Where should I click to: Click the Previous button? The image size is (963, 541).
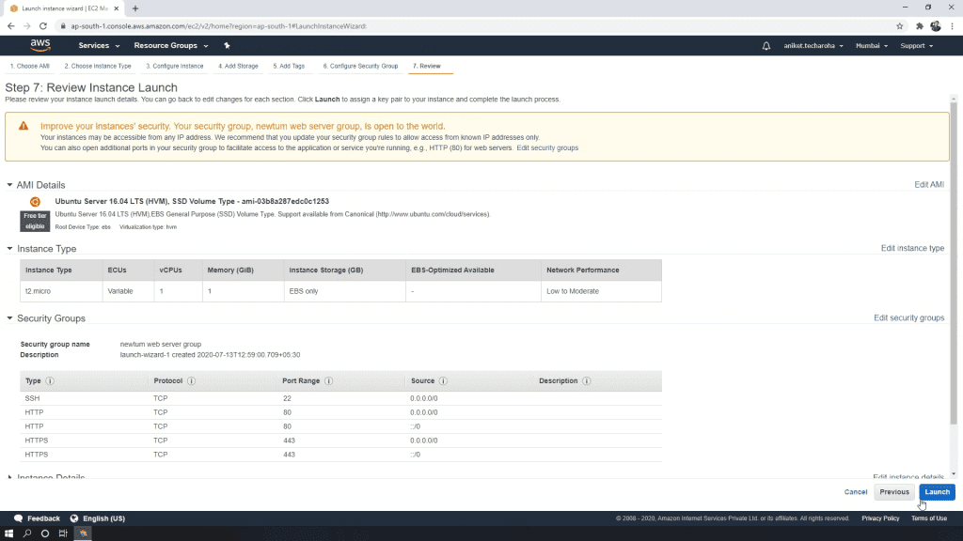pos(893,492)
